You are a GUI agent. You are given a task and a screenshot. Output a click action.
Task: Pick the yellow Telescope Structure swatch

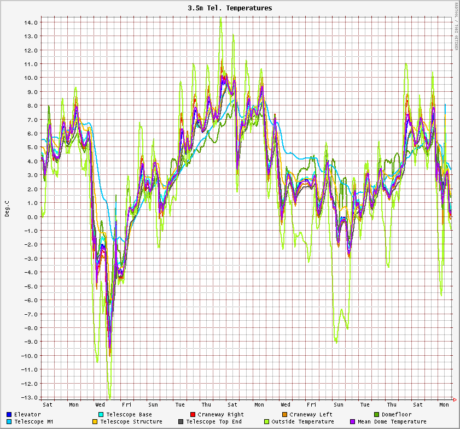(95, 422)
